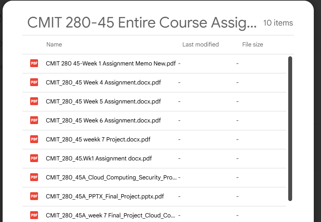Click the PDF icon for Week 5 Assignment

click(x=34, y=101)
